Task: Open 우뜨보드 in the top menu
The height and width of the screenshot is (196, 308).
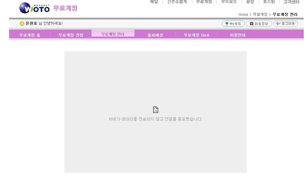Action: [x=229, y=2]
